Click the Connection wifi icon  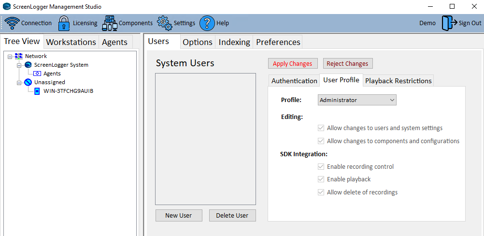point(12,23)
